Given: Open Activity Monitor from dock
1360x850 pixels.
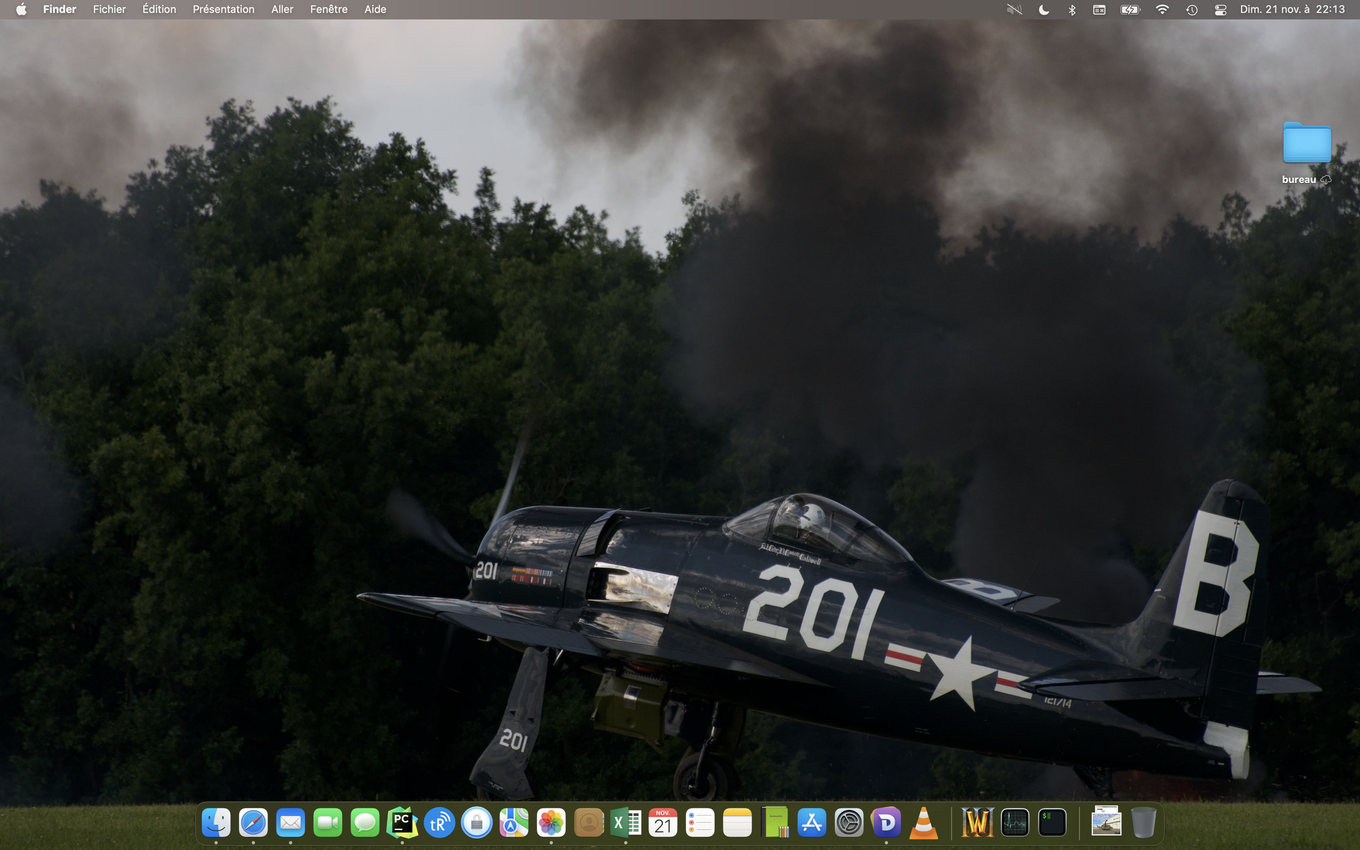Looking at the screenshot, I should [1014, 823].
